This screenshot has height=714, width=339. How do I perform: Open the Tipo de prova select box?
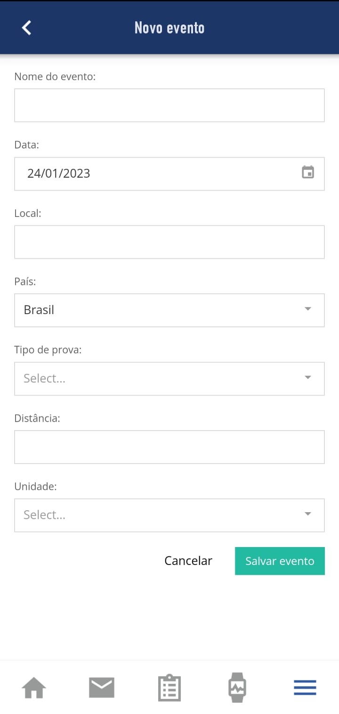(x=169, y=379)
